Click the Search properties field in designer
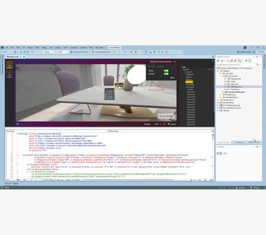Screen dimensions: 266x235 (161, 66)
